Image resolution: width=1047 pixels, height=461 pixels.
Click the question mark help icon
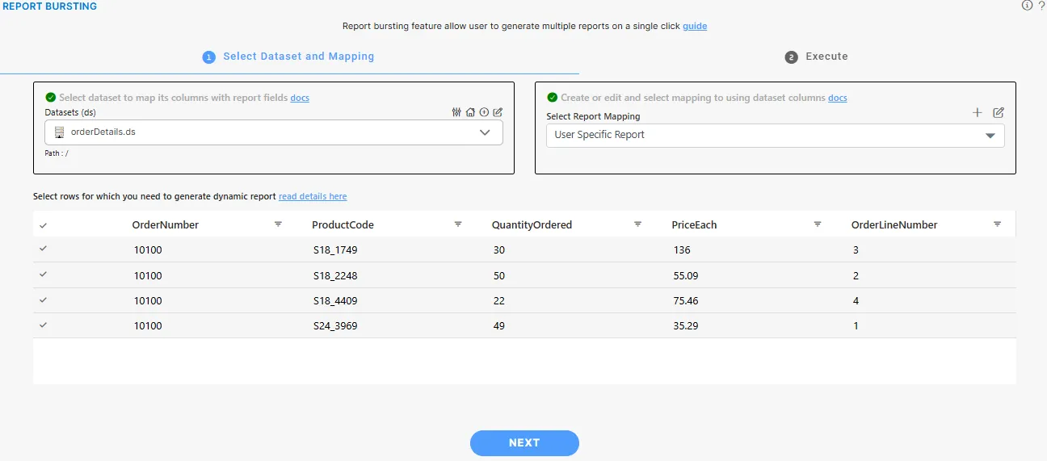point(1041,6)
